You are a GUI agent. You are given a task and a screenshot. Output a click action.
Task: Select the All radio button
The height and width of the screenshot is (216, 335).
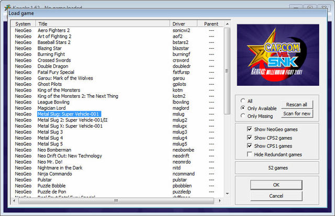click(242, 100)
